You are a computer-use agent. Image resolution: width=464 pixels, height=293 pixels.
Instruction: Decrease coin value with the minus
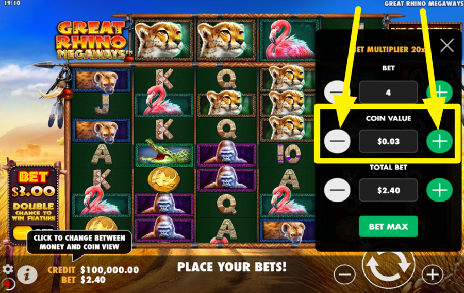(337, 141)
